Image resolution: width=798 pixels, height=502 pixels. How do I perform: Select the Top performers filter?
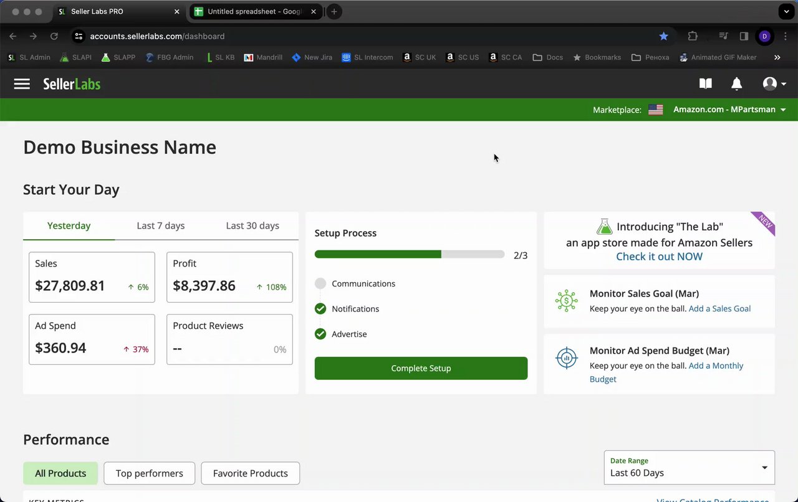[x=150, y=473]
